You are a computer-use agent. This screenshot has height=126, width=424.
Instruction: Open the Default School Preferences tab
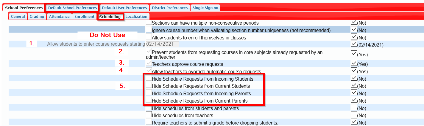pyautogui.click(x=73, y=8)
